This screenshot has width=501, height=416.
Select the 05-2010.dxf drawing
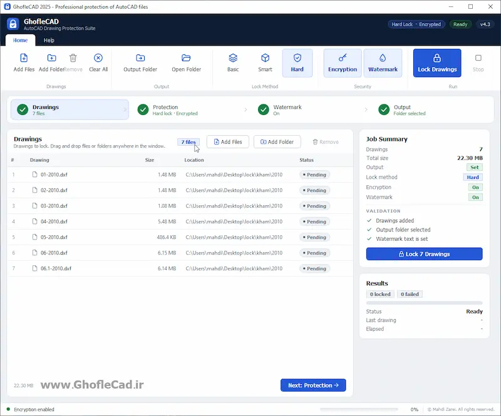pyautogui.click(x=180, y=237)
